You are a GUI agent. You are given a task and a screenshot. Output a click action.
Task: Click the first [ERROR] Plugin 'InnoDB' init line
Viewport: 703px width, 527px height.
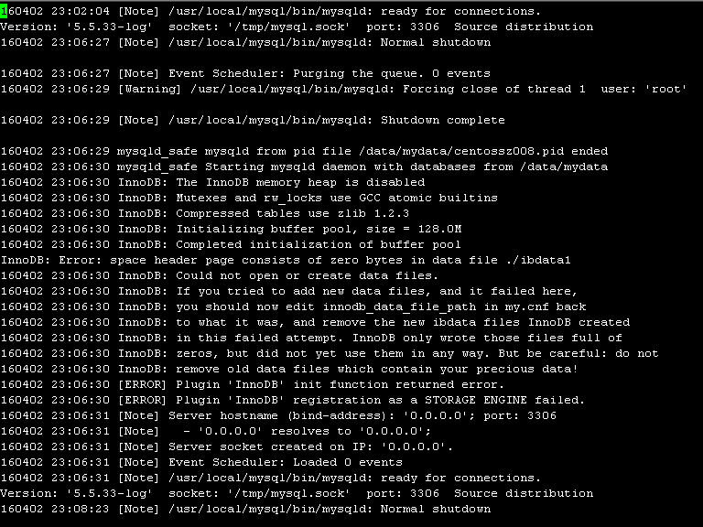pyautogui.click(x=253, y=384)
